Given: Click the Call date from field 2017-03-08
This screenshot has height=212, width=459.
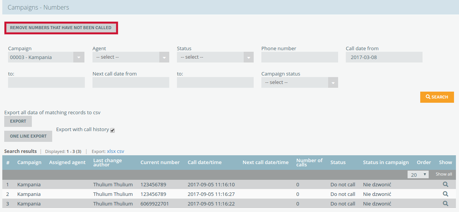Looking at the screenshot, I should coord(384,57).
